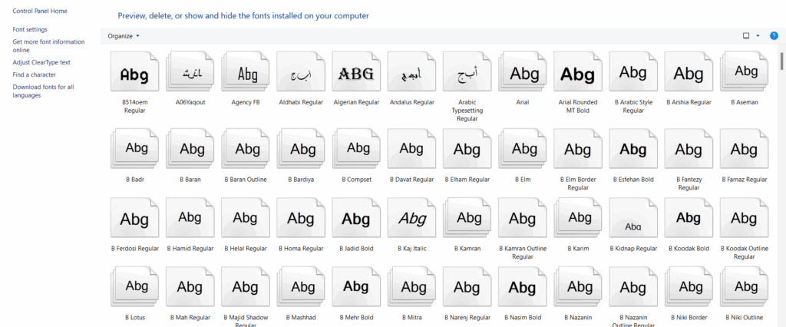
Task: Click Download fonts for all languages
Action: [43, 91]
